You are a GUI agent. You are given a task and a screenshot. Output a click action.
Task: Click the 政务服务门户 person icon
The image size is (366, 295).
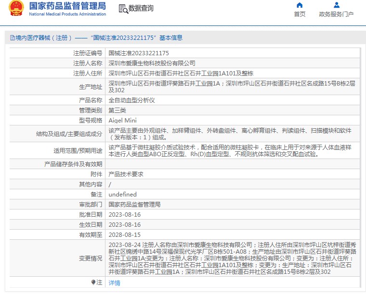(x=336, y=5)
